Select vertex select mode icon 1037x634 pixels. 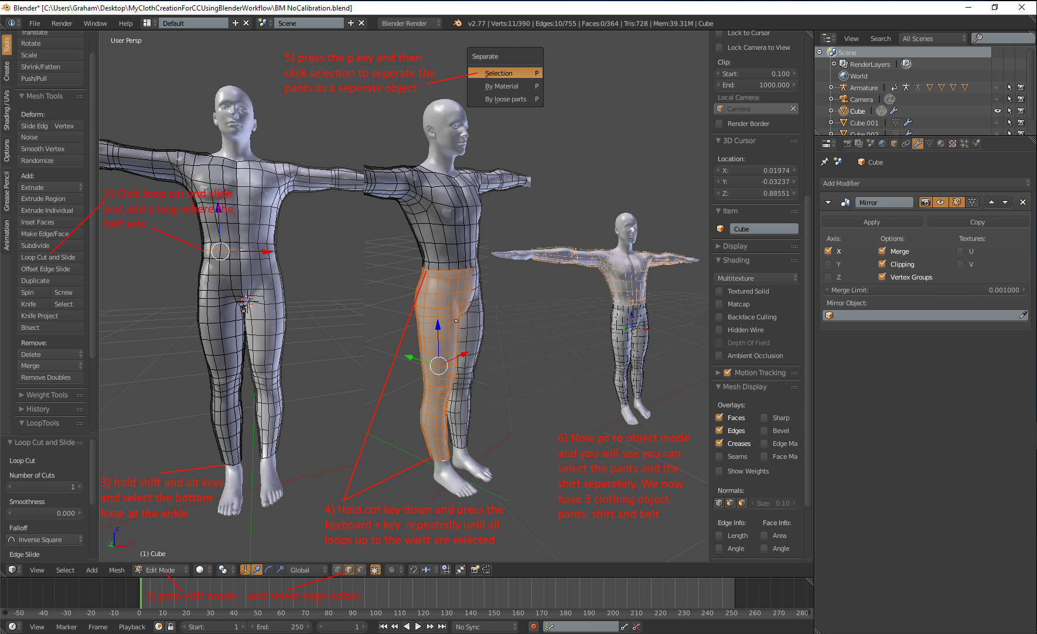tap(337, 570)
